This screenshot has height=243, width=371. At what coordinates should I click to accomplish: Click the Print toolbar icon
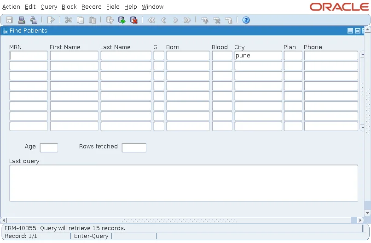21,20
